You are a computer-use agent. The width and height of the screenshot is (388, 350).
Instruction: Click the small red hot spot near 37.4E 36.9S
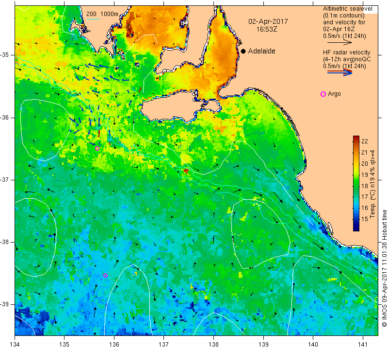(186, 171)
